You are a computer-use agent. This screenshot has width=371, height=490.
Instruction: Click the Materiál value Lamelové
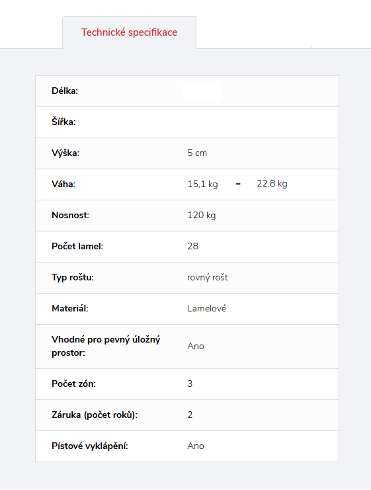click(x=206, y=308)
